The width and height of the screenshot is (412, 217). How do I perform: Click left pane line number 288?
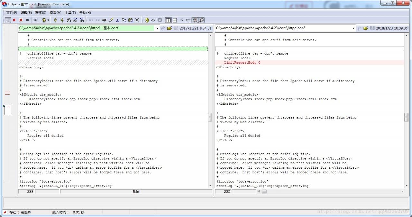pyautogui.click(x=30, y=191)
